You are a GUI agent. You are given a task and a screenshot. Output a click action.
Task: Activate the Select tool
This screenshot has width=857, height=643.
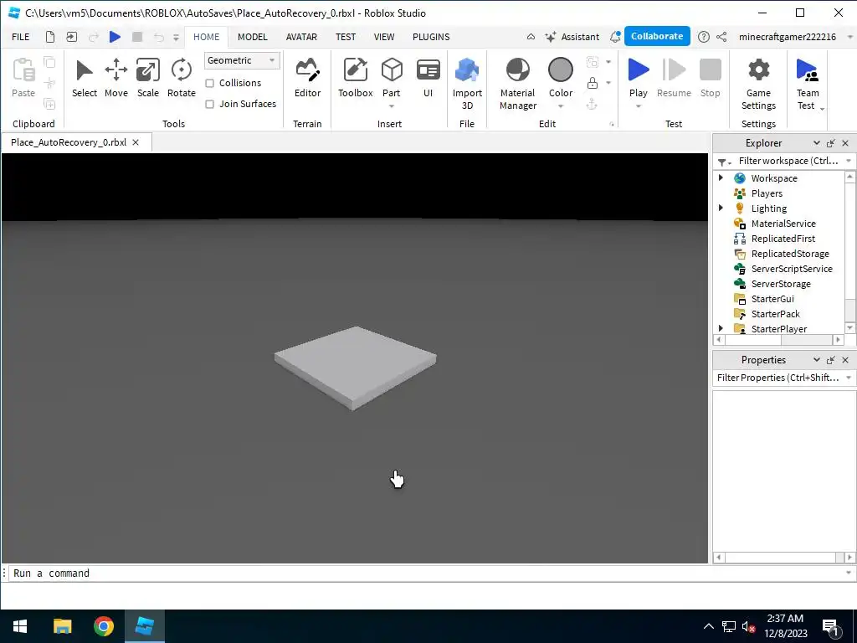coord(85,79)
